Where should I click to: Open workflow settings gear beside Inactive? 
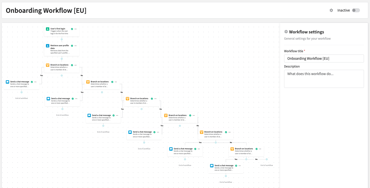[x=331, y=10]
